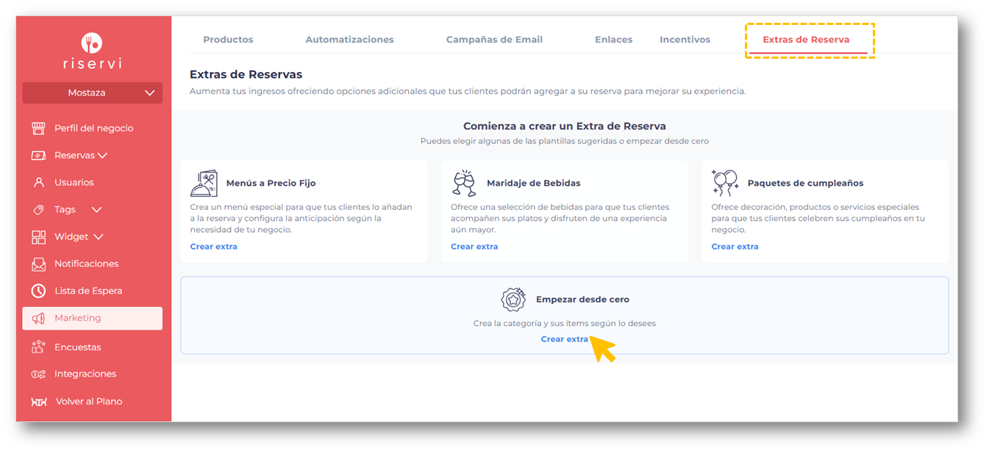Click the Menús a Precio Fijo cloche icon
This screenshot has width=989, height=453.
click(x=204, y=184)
